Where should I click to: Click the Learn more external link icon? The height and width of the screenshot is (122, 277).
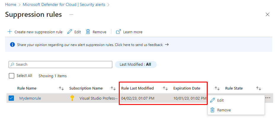tap(119, 32)
